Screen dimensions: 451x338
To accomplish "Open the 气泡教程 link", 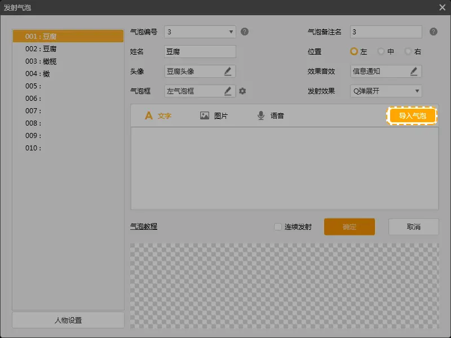I will click(x=144, y=226).
